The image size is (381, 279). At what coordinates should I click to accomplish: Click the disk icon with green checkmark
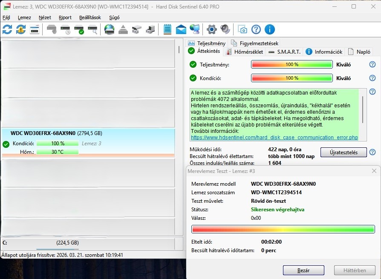click(79, 29)
